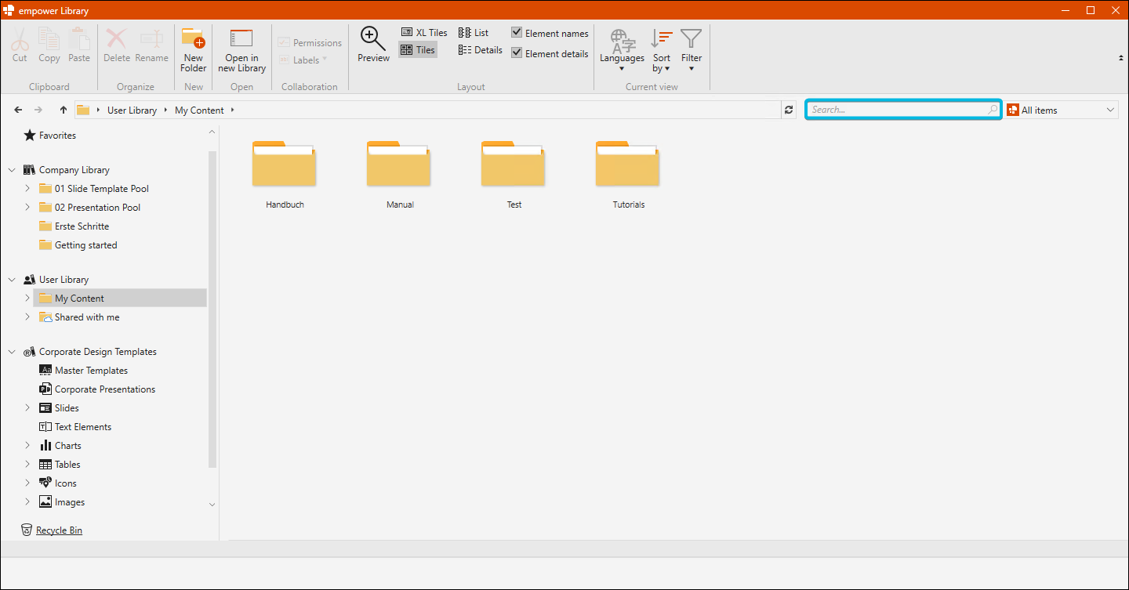This screenshot has width=1129, height=590.
Task: Expand the Slides tree node
Action: [x=27, y=408]
